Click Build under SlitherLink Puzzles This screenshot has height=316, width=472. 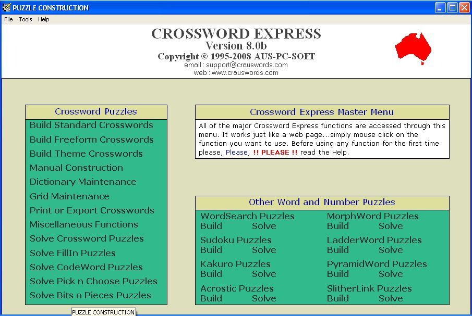338,298
